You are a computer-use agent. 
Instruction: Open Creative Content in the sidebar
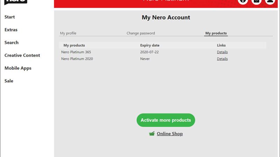point(22,55)
